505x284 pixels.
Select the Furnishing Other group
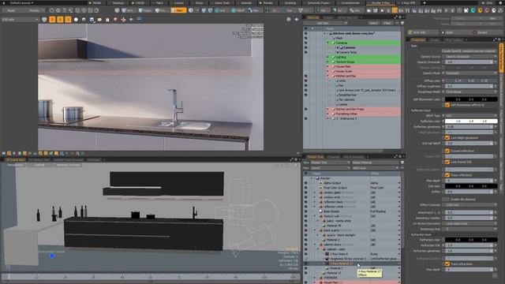[x=346, y=114]
